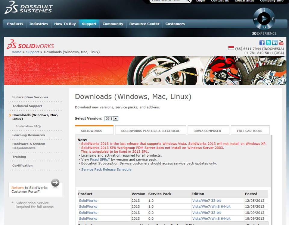
Task: Open Certification in sidebar
Action: [x=23, y=166]
